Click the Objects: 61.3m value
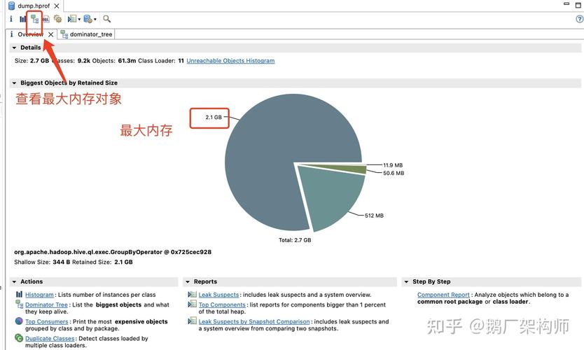Image resolution: width=584 pixels, height=350 pixels. click(114, 61)
